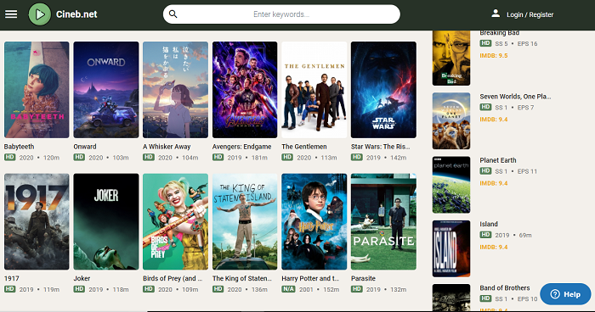The width and height of the screenshot is (595, 312).
Task: Open the 1917 poster thumbnail
Action: coord(37,221)
